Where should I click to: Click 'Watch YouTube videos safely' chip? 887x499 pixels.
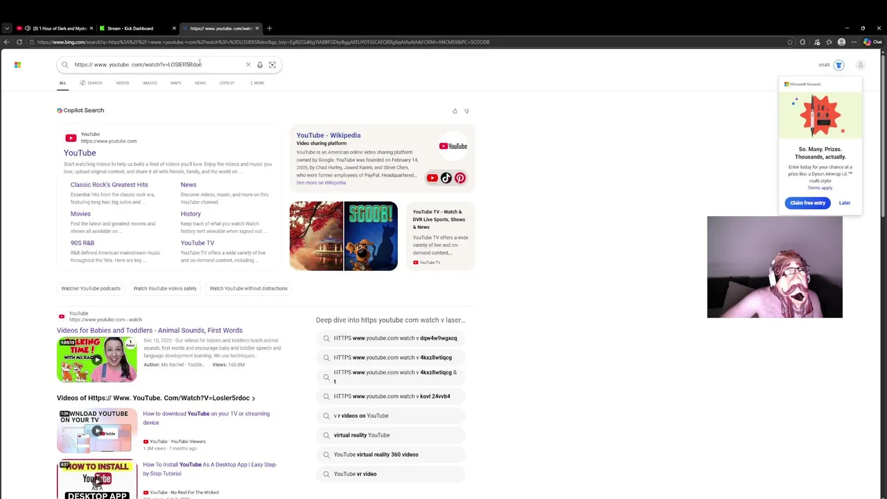pos(165,288)
